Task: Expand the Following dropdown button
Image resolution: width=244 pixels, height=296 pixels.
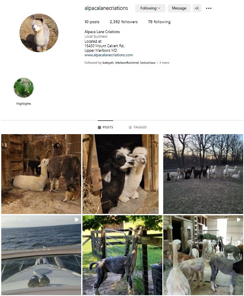Action: pyautogui.click(x=150, y=8)
